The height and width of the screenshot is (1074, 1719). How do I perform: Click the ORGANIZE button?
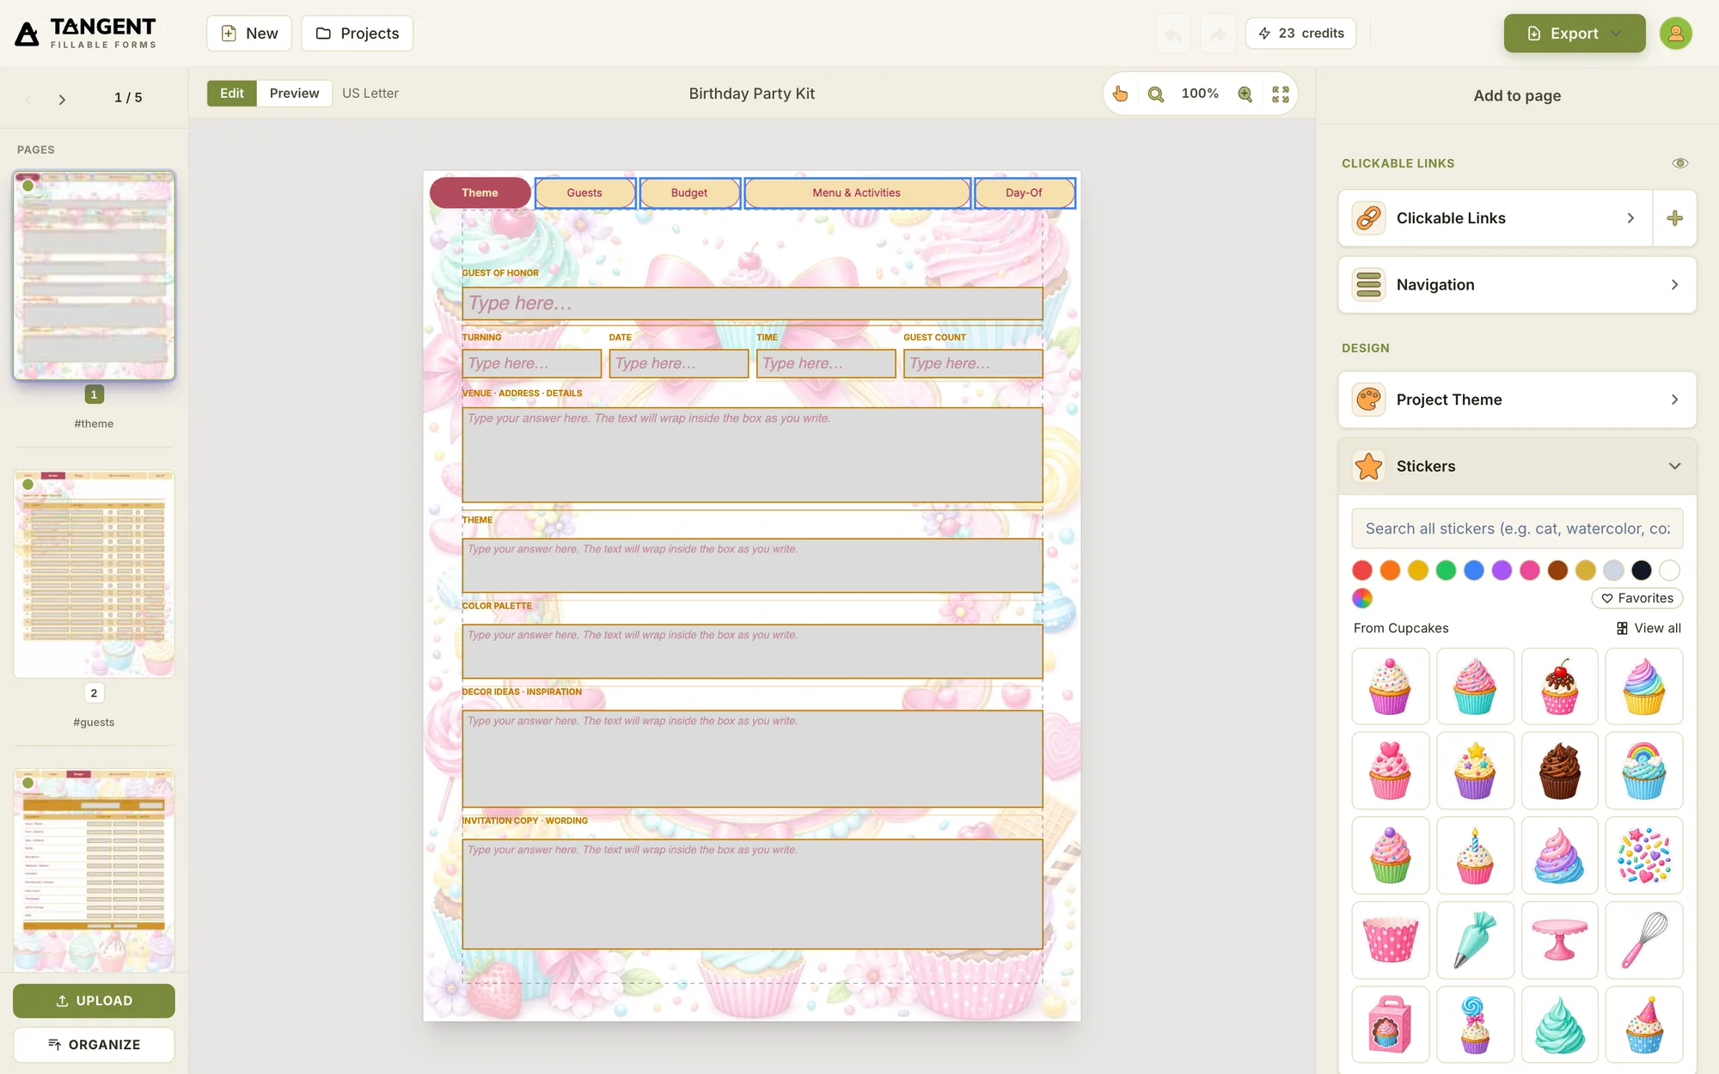click(94, 1045)
